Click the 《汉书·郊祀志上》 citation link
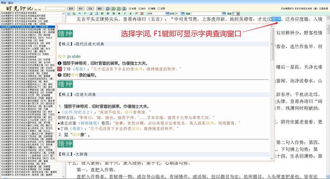 (77, 112)
